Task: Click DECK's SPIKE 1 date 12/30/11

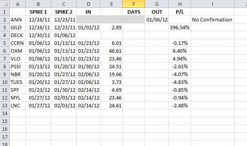Action: pyautogui.click(x=38, y=35)
